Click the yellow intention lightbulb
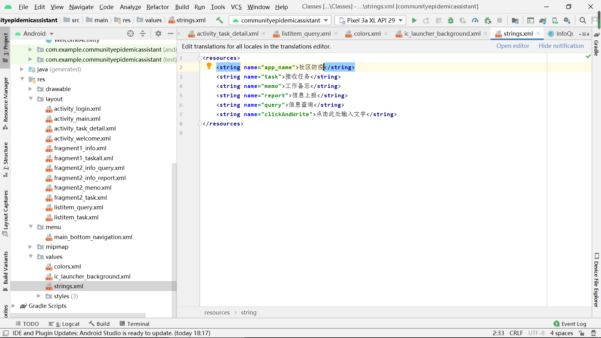 pyautogui.click(x=209, y=66)
